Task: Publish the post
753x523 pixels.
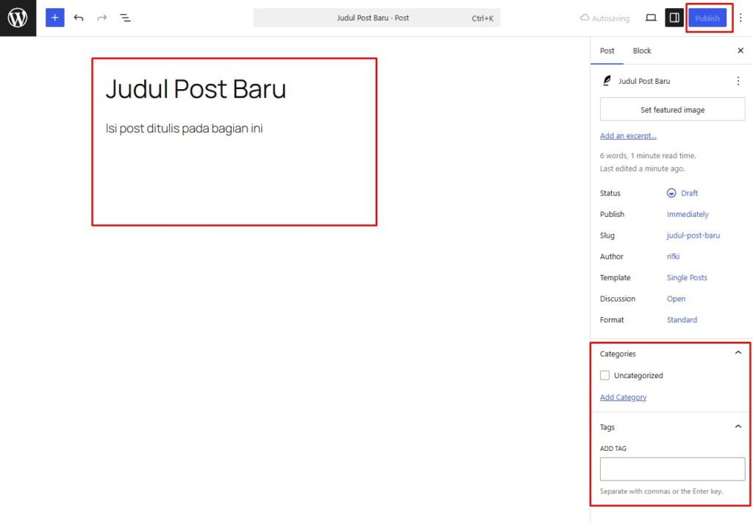Action: (x=707, y=18)
